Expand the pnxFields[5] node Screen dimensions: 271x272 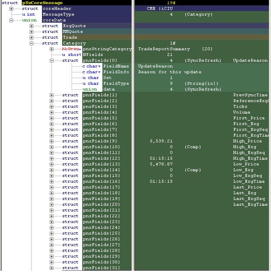point(51,118)
